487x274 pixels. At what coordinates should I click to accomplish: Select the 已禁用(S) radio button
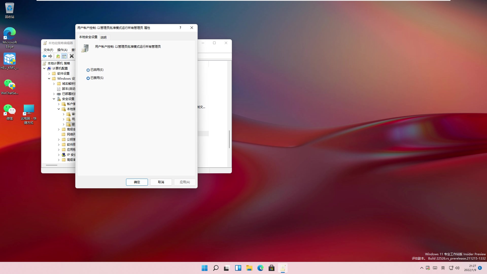click(x=88, y=78)
